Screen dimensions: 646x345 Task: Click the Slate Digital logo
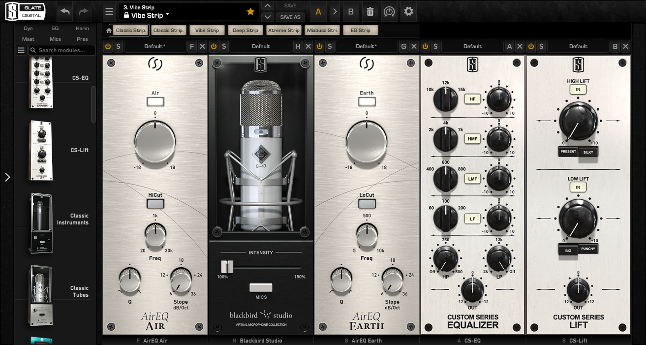[x=25, y=11]
